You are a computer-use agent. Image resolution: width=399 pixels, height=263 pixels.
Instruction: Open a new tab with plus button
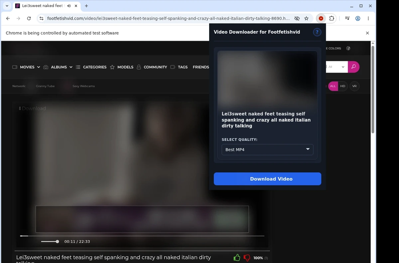[86, 6]
